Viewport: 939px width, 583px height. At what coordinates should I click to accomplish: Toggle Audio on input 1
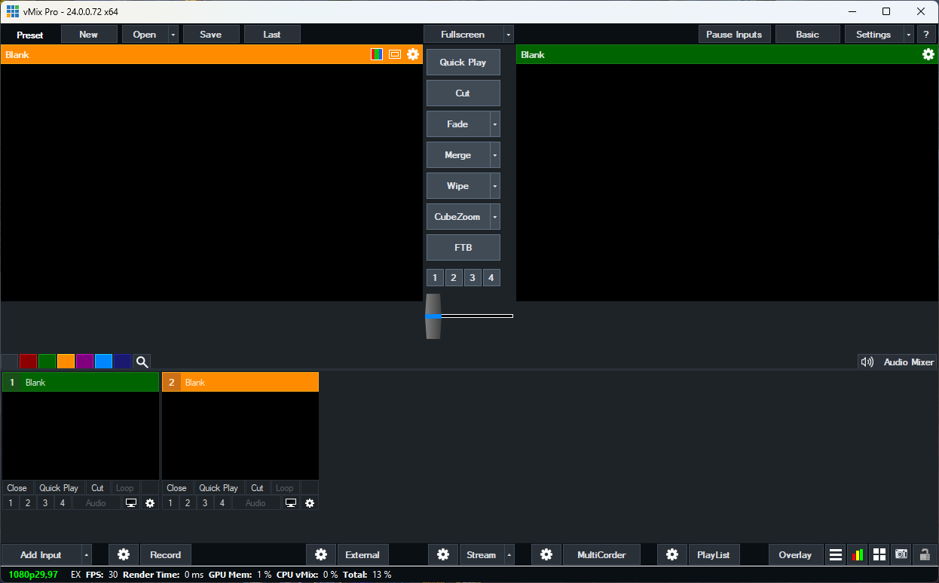point(96,502)
